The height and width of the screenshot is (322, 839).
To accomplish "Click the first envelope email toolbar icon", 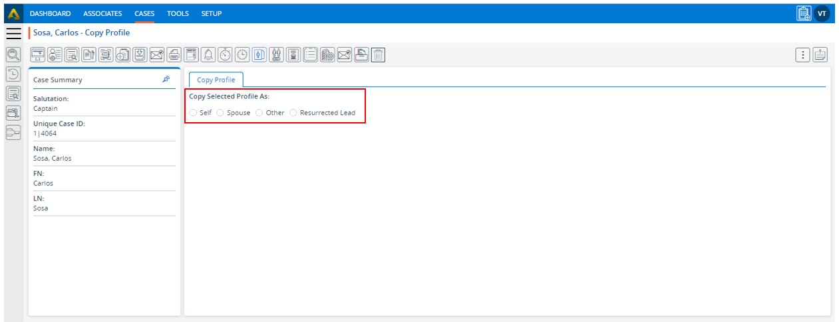I will point(157,55).
